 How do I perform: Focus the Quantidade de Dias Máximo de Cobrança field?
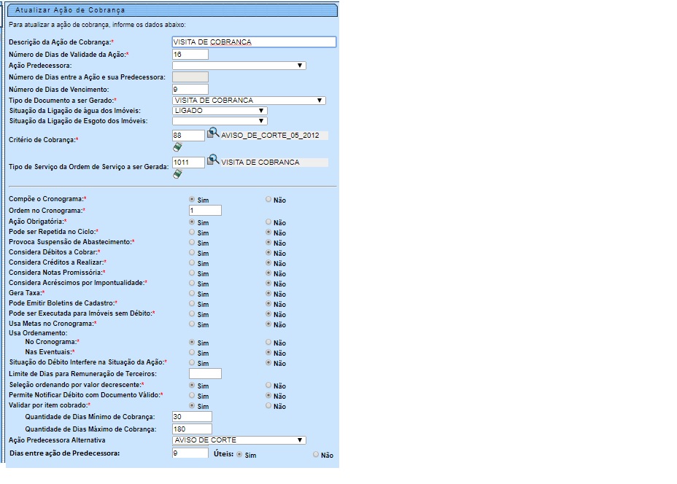coord(192,429)
